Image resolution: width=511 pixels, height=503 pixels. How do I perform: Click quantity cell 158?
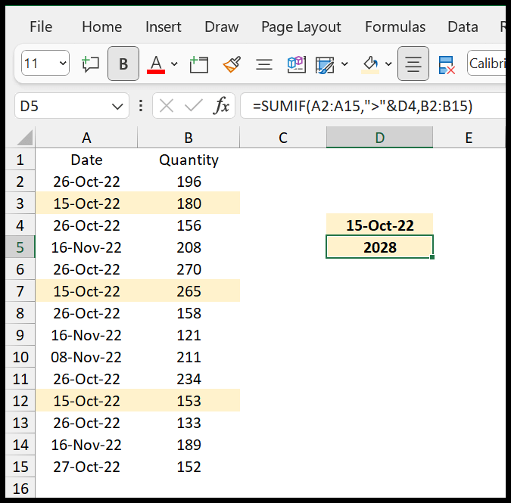point(189,313)
